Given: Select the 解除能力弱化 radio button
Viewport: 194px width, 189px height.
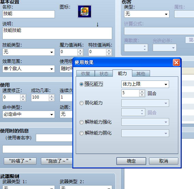Looking at the screenshot, I should point(81,133).
